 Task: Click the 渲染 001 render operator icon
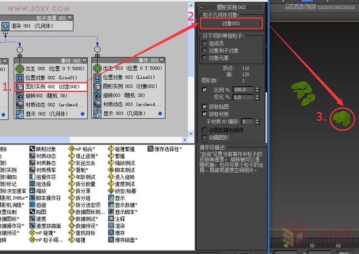click(5, 26)
